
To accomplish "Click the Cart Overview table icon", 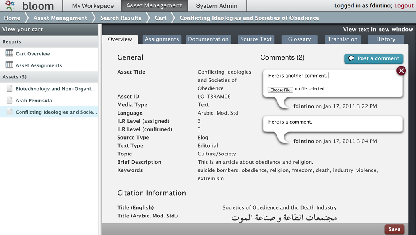I will [9, 53].
